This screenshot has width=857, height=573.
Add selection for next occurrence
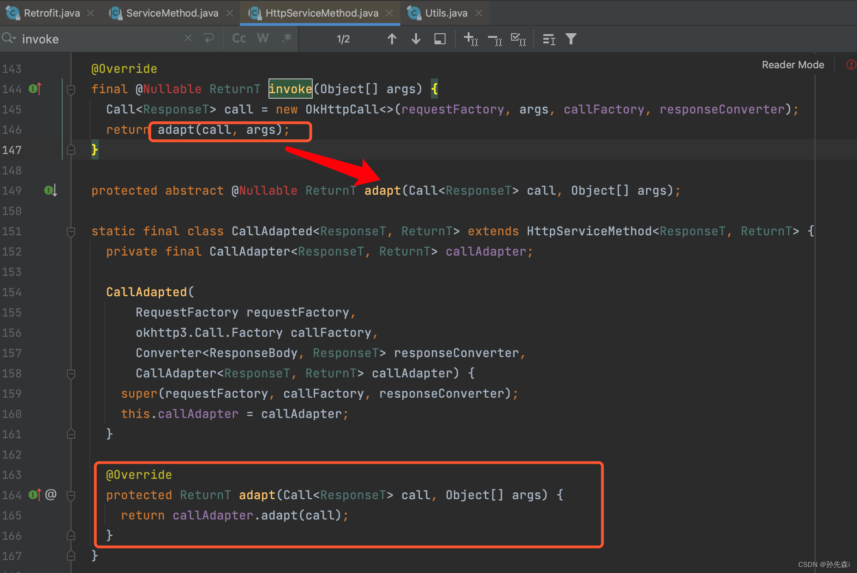point(470,39)
